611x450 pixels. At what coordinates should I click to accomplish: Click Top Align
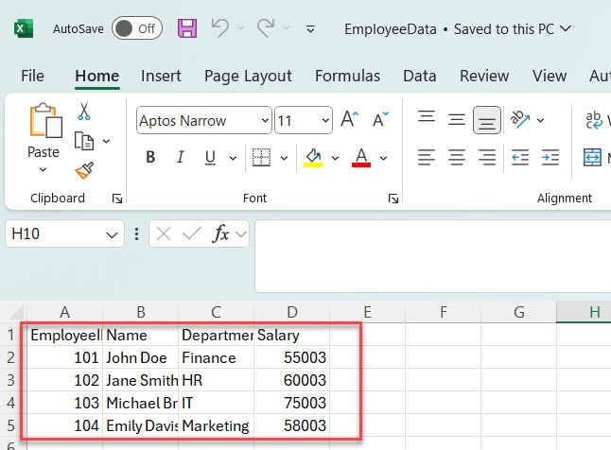(427, 117)
